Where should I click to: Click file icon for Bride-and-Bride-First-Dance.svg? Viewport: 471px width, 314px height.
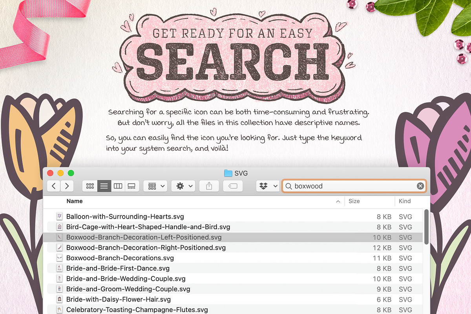pyautogui.click(x=59, y=268)
